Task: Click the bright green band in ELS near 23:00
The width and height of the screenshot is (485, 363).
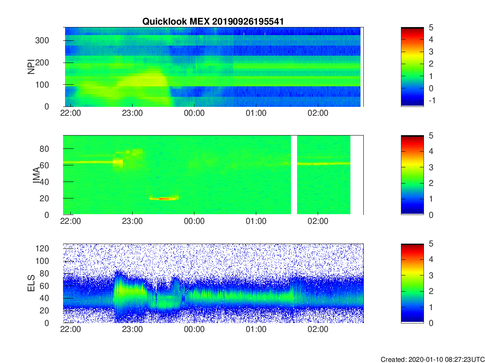Action: (129, 290)
